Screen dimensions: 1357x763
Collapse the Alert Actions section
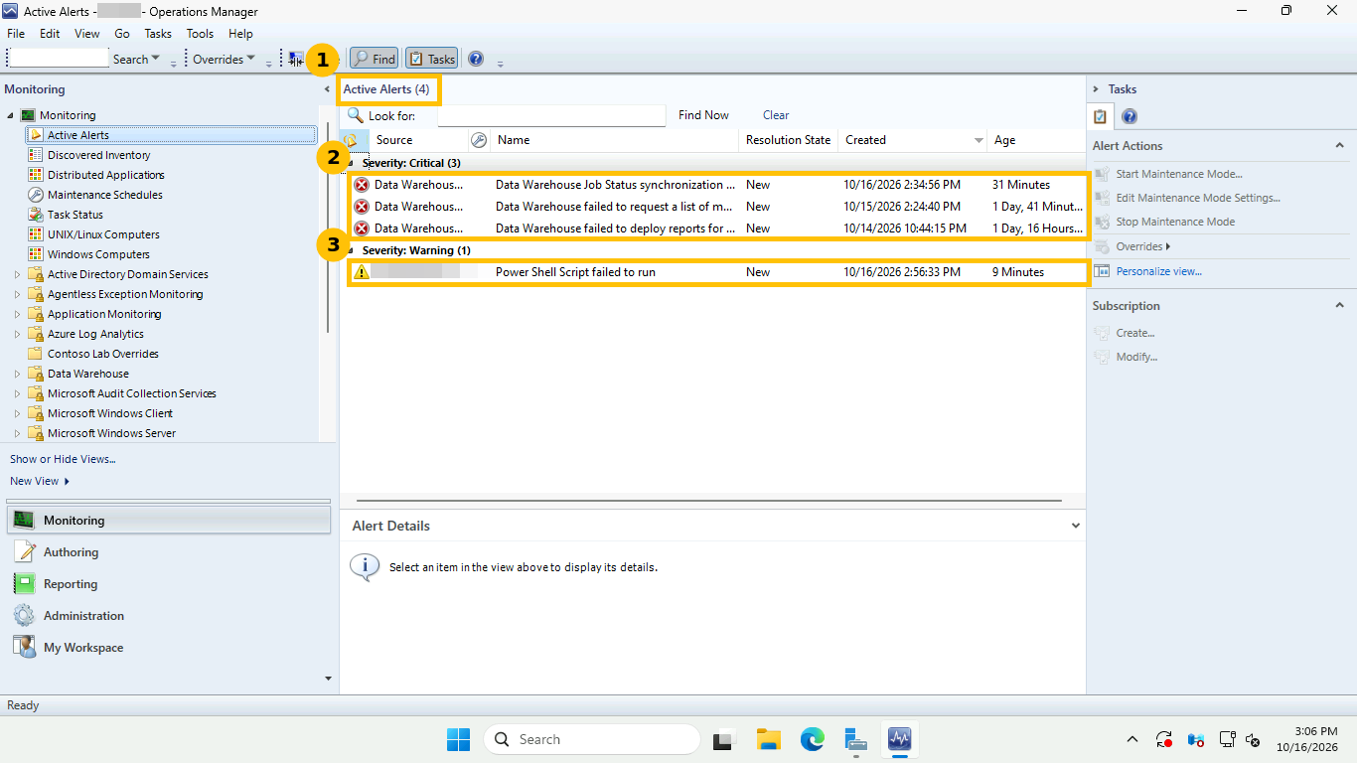coord(1339,146)
